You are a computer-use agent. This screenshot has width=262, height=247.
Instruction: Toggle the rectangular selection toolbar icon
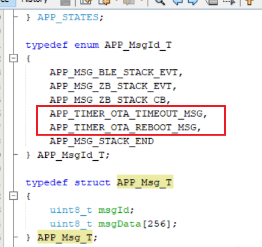(230, 2)
